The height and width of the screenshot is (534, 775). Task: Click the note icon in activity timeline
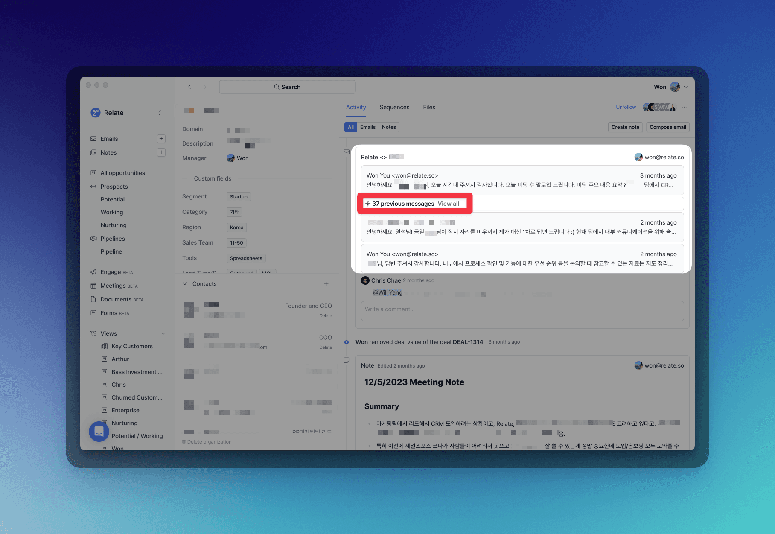pos(347,360)
